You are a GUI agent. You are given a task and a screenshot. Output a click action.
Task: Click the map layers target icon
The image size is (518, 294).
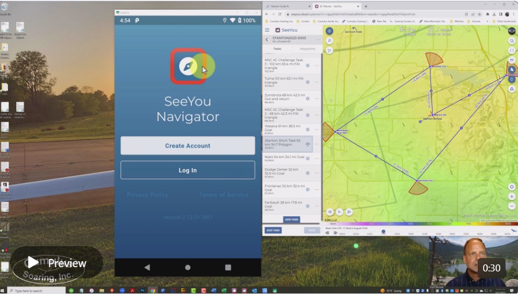[x=329, y=31]
